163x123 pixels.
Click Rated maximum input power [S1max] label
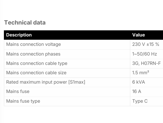[46, 82]
